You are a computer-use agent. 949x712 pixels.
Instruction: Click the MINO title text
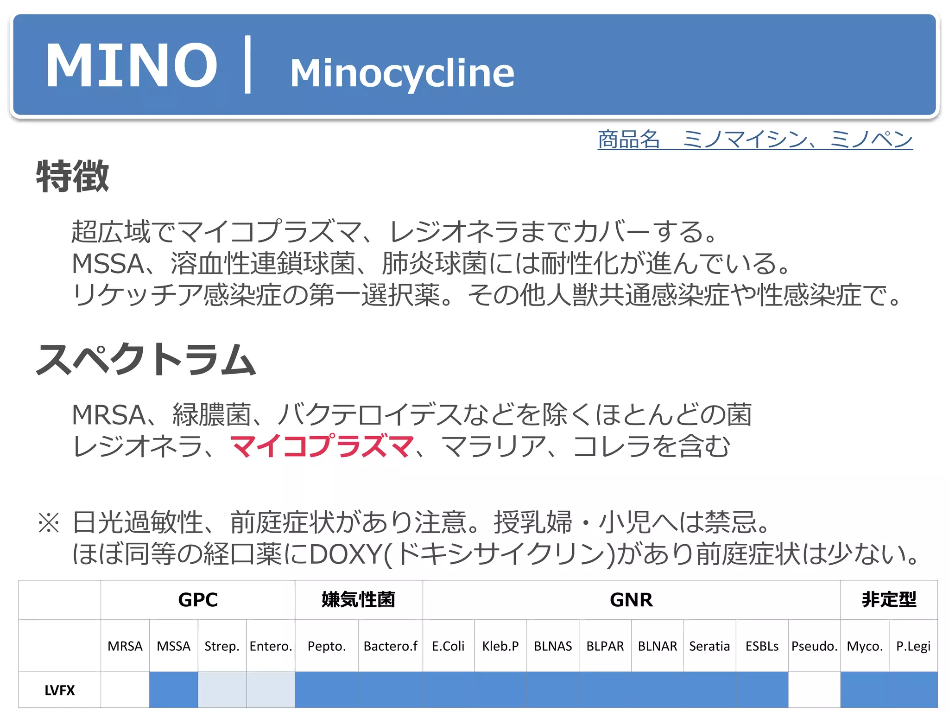click(132, 65)
